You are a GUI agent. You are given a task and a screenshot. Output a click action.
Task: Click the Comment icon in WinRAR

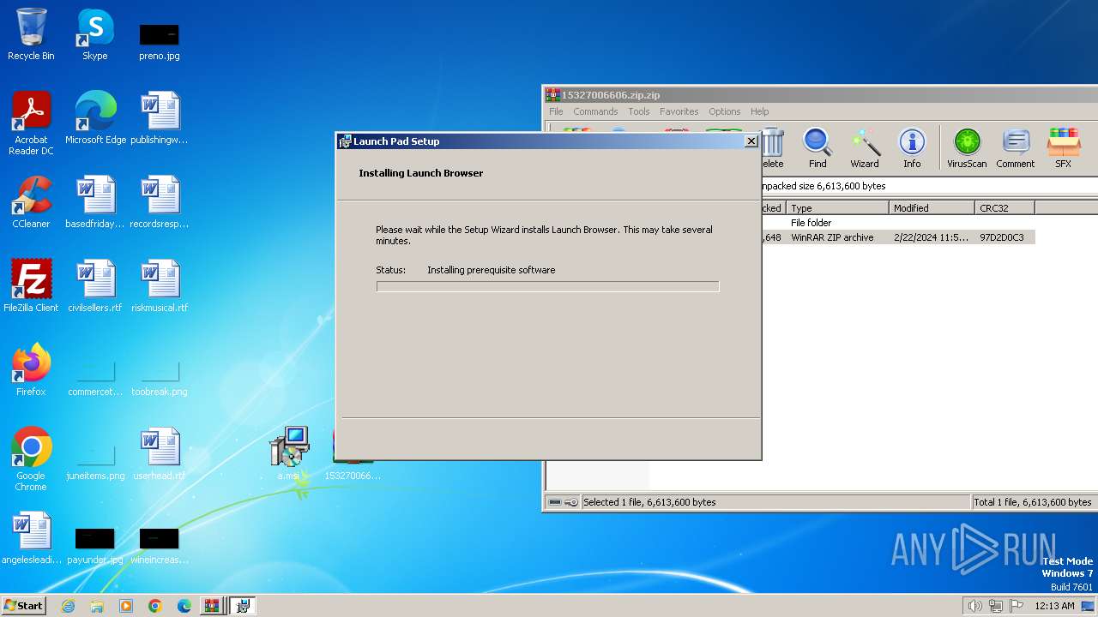(x=1016, y=147)
